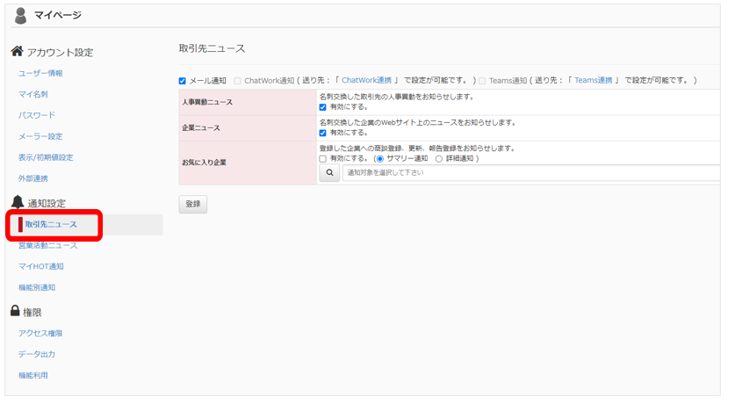Viewport: 735px width, 405px height.
Task: Open 機能別通知 in the sidebar
Action: tap(37, 288)
